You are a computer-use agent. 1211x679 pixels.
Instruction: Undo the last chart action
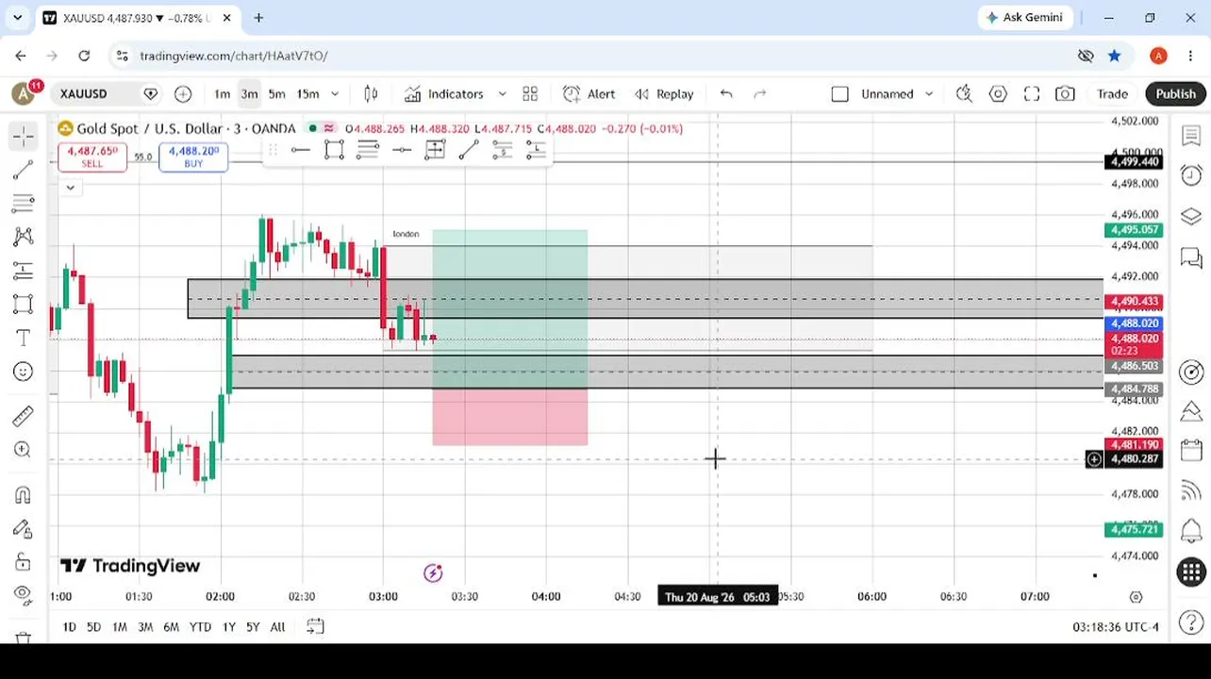[x=726, y=93]
